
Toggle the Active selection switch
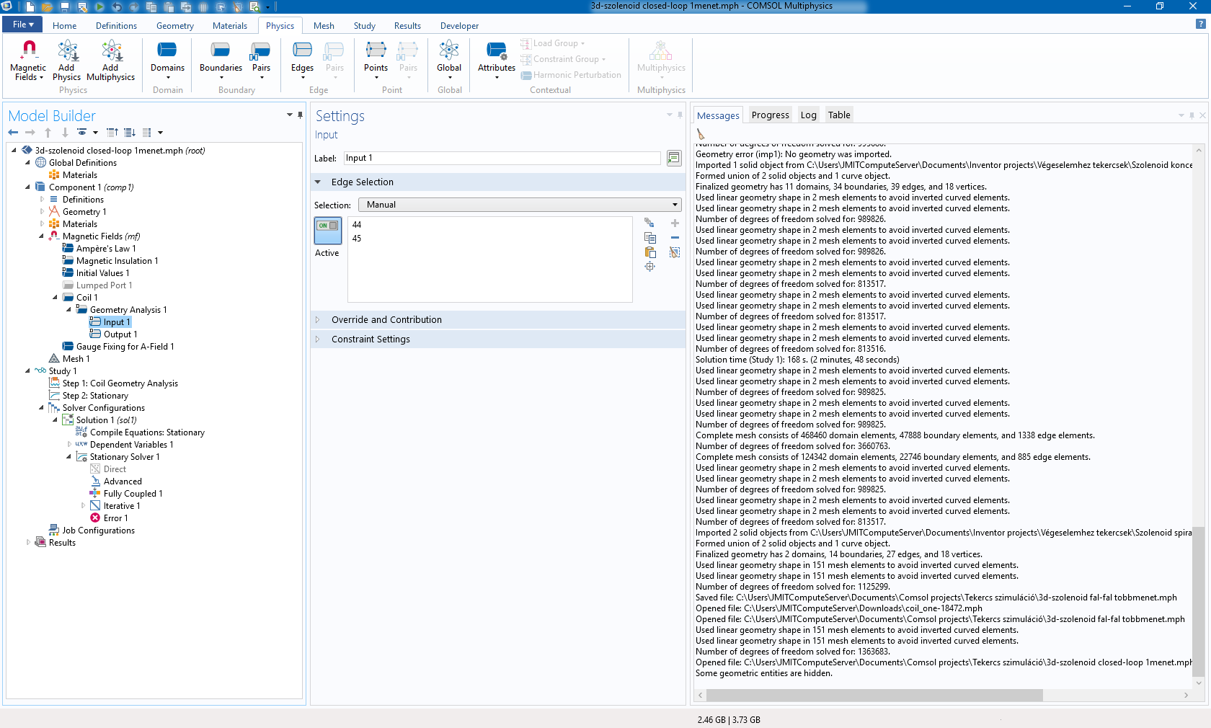pyautogui.click(x=328, y=231)
